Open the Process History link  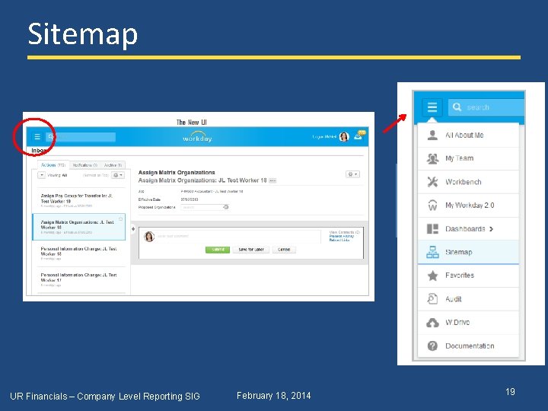[x=342, y=236]
